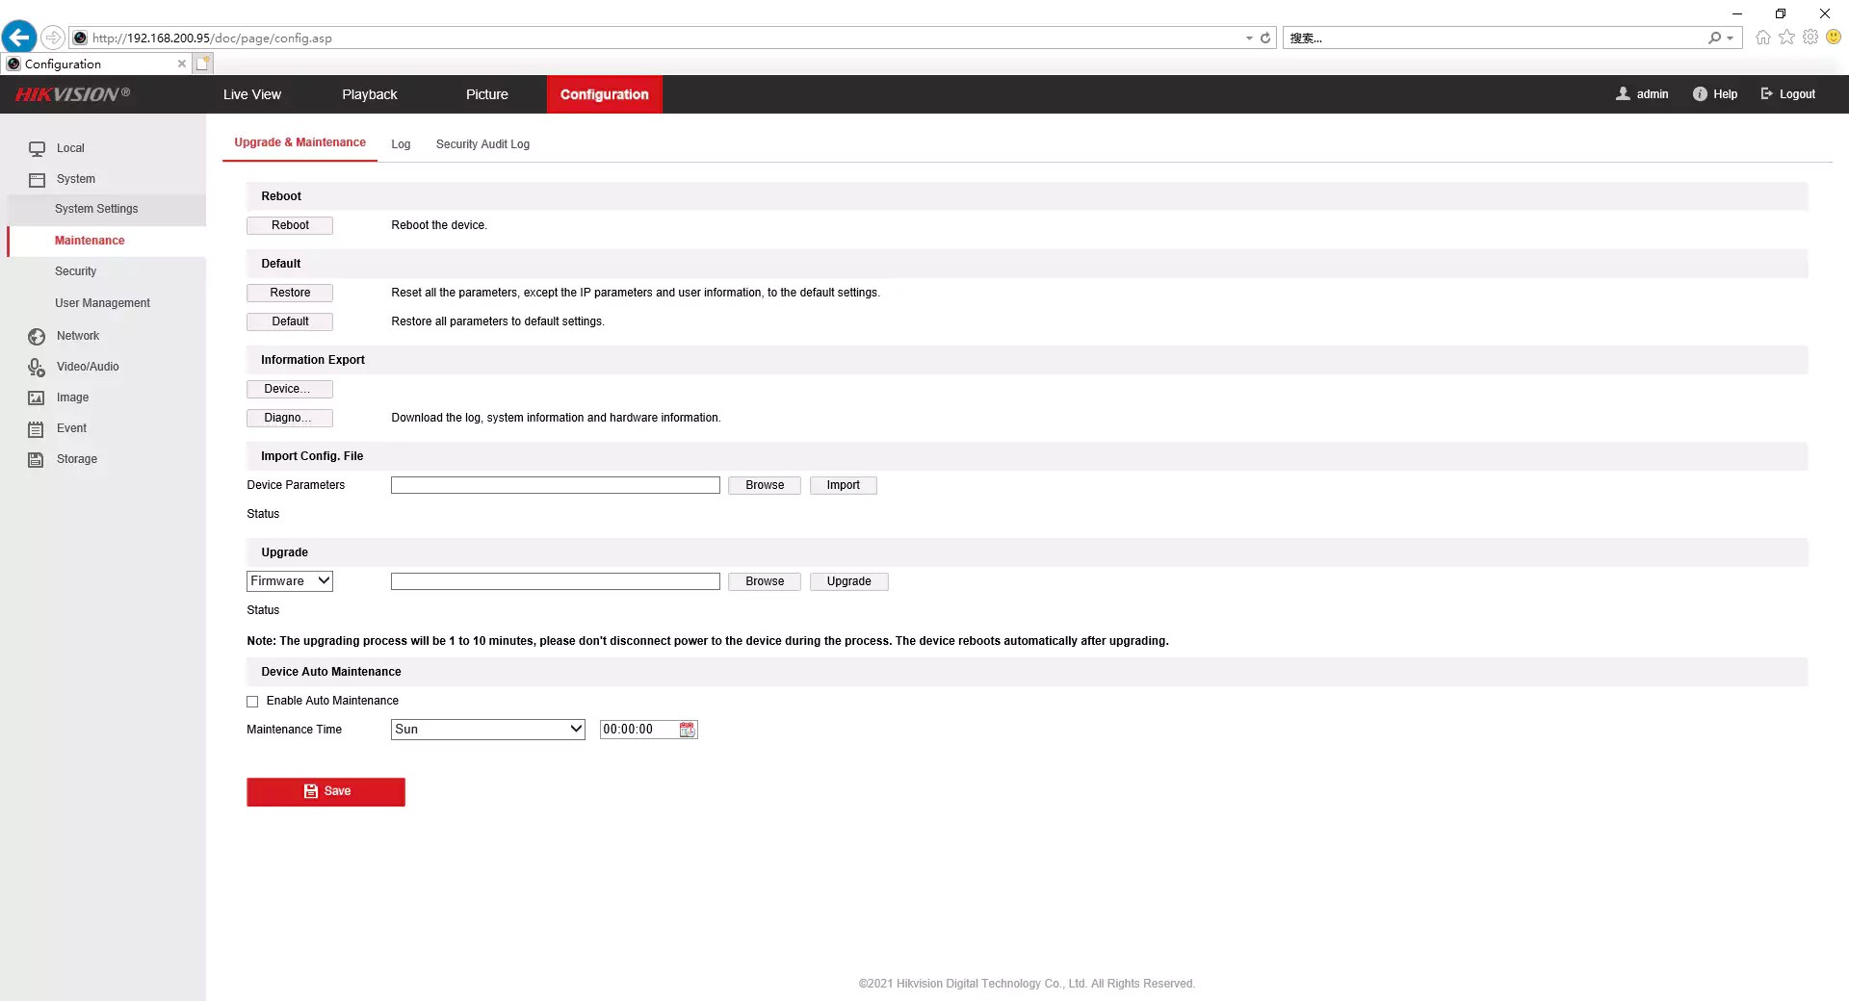The width and height of the screenshot is (1849, 1001).
Task: Open the Firmware upgrade type dropdown
Action: point(289,580)
